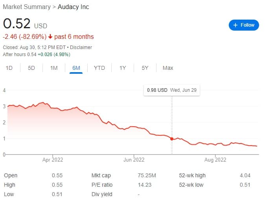This screenshot has width=274, height=202.
Task: Click the red down arrow icon
Action: (51, 37)
